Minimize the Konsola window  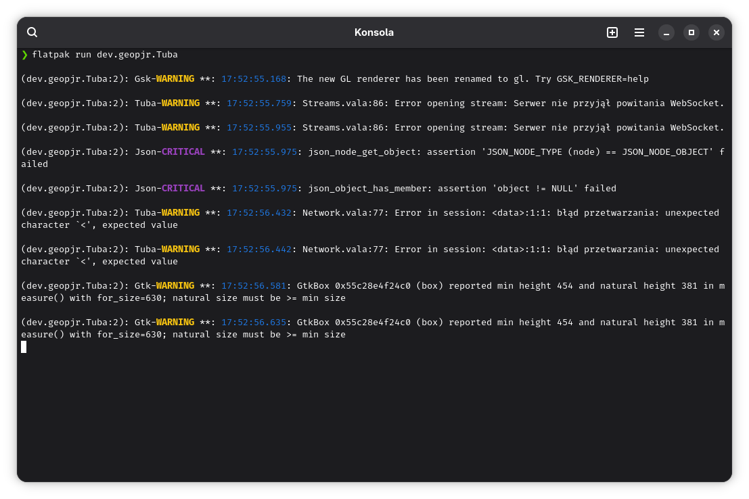tap(666, 32)
